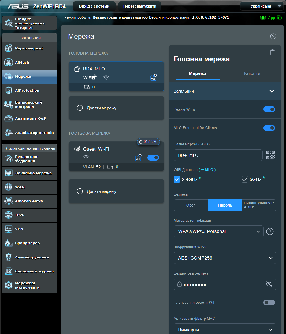Click the Карта мережі globe icon

coord(9,48)
